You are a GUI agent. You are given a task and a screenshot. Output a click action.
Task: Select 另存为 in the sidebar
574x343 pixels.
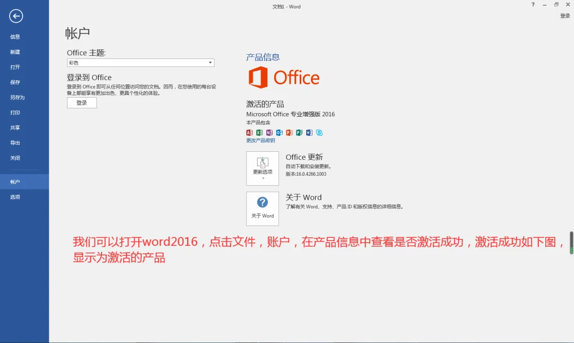click(x=17, y=97)
